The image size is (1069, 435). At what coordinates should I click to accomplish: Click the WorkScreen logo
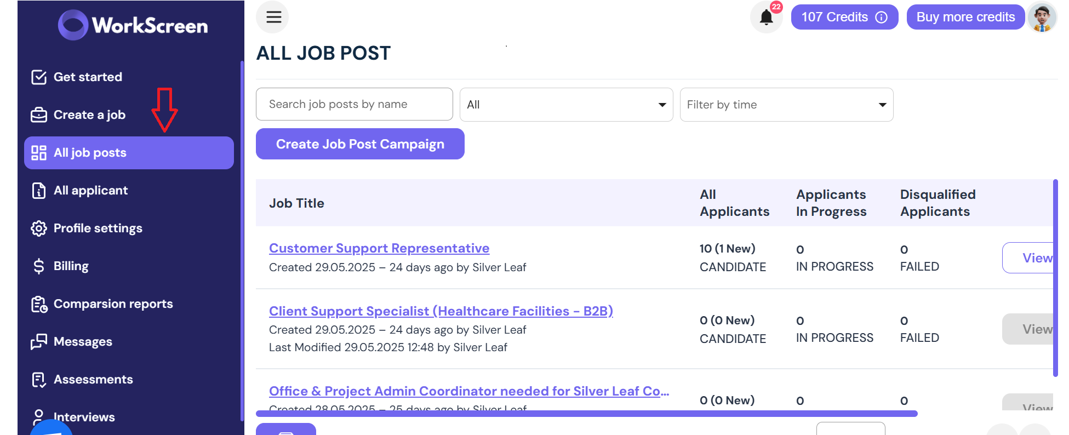pyautogui.click(x=133, y=25)
